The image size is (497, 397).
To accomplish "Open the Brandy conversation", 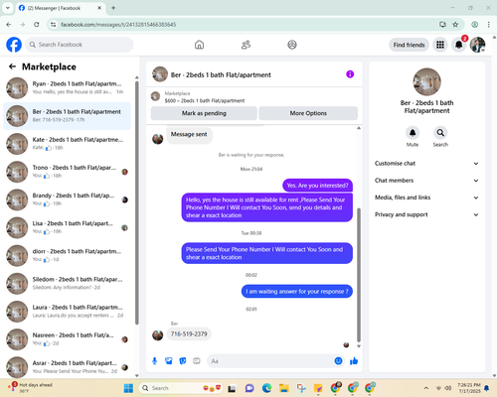I will pos(67,199).
